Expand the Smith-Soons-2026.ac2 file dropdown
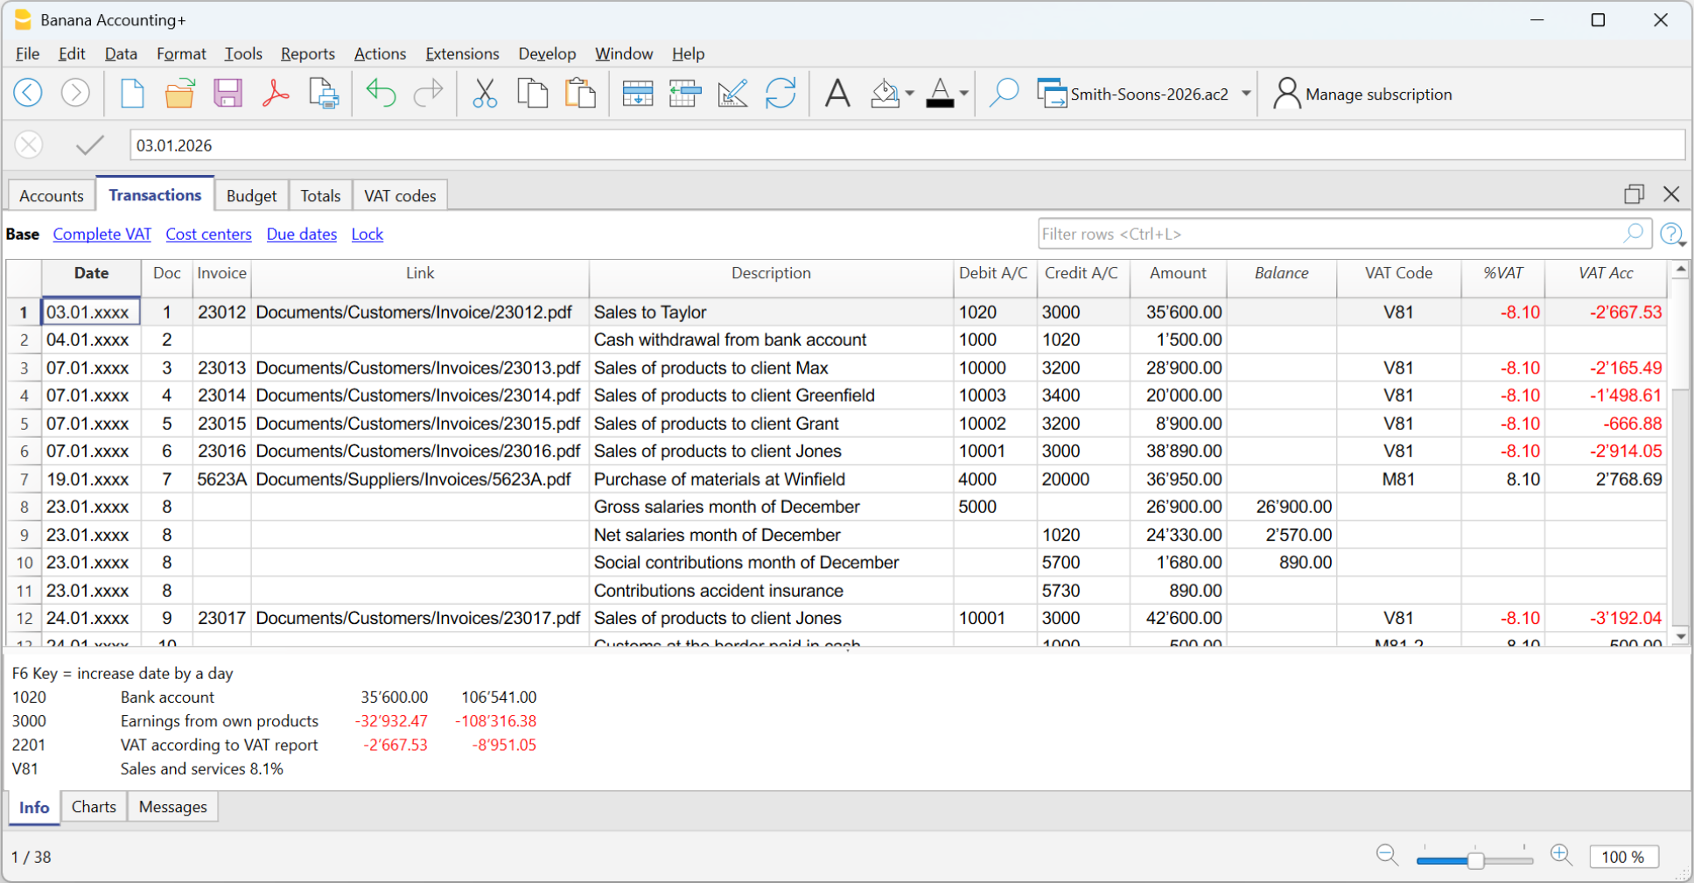The image size is (1694, 883). [1246, 94]
